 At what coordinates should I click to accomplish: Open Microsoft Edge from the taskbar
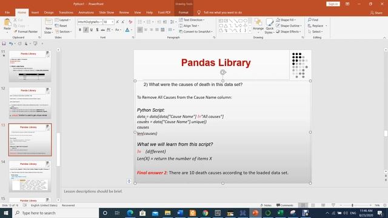tap(130, 213)
